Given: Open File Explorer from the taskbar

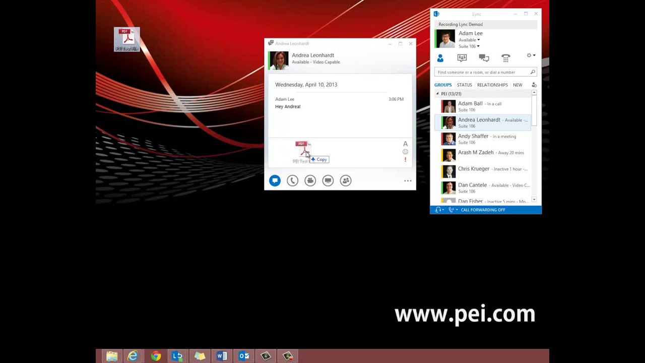Looking at the screenshot, I should click(112, 356).
